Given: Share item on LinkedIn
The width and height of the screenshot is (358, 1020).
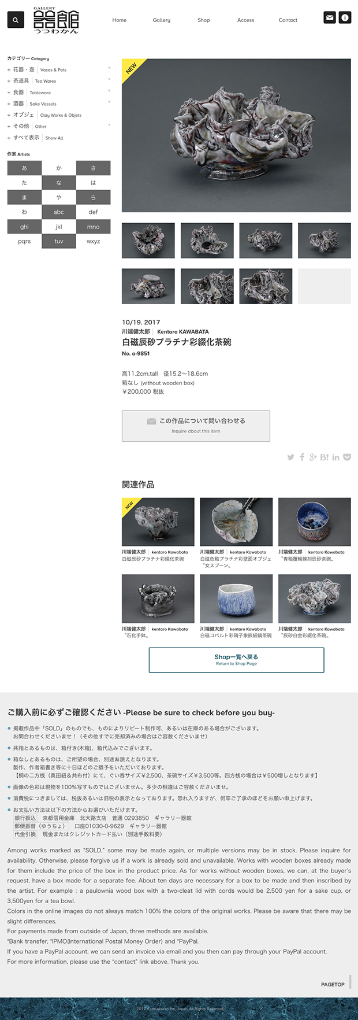Looking at the screenshot, I should pyautogui.click(x=335, y=457).
